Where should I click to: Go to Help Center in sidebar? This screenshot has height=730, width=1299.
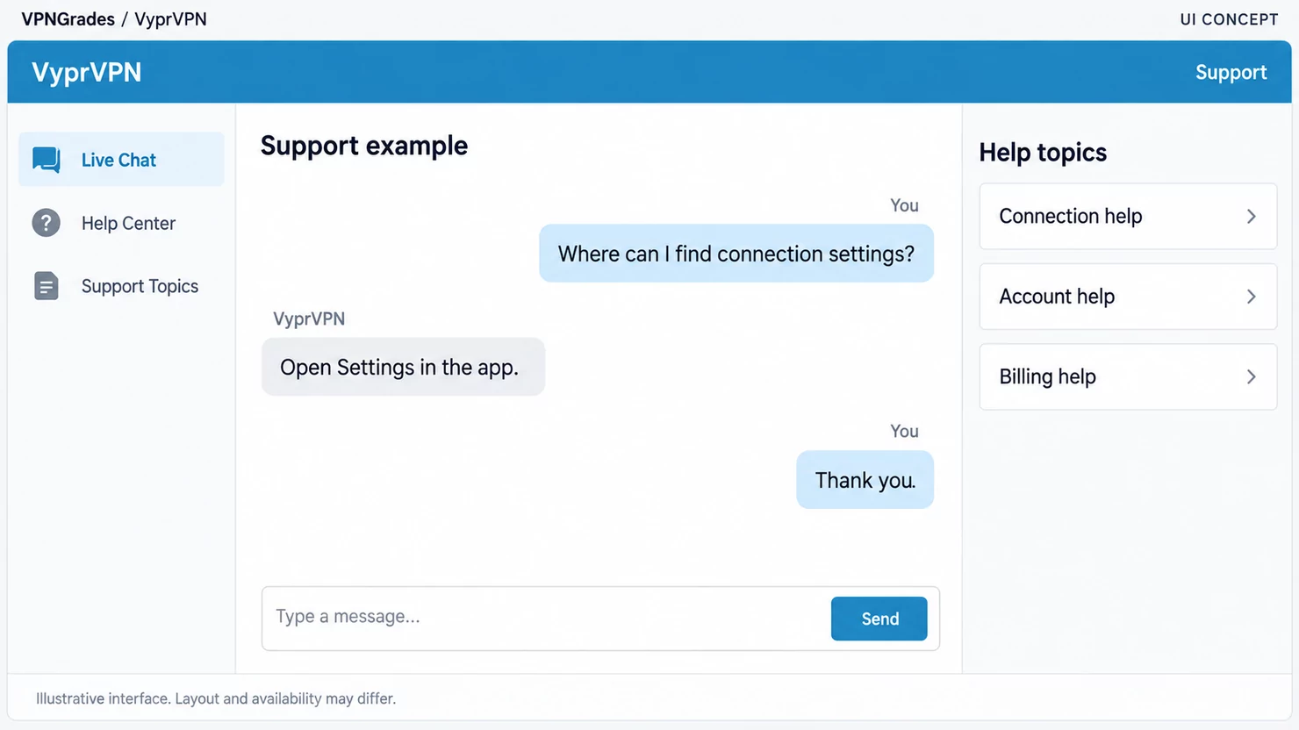pyautogui.click(x=121, y=223)
